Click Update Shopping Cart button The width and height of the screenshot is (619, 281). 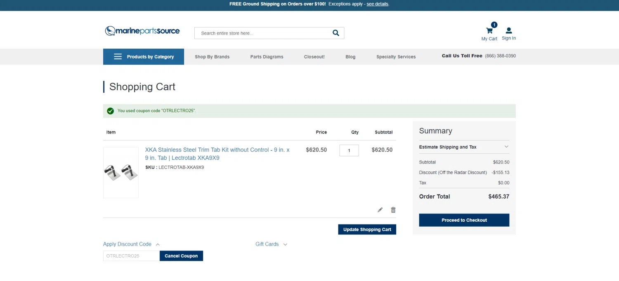[x=367, y=229]
